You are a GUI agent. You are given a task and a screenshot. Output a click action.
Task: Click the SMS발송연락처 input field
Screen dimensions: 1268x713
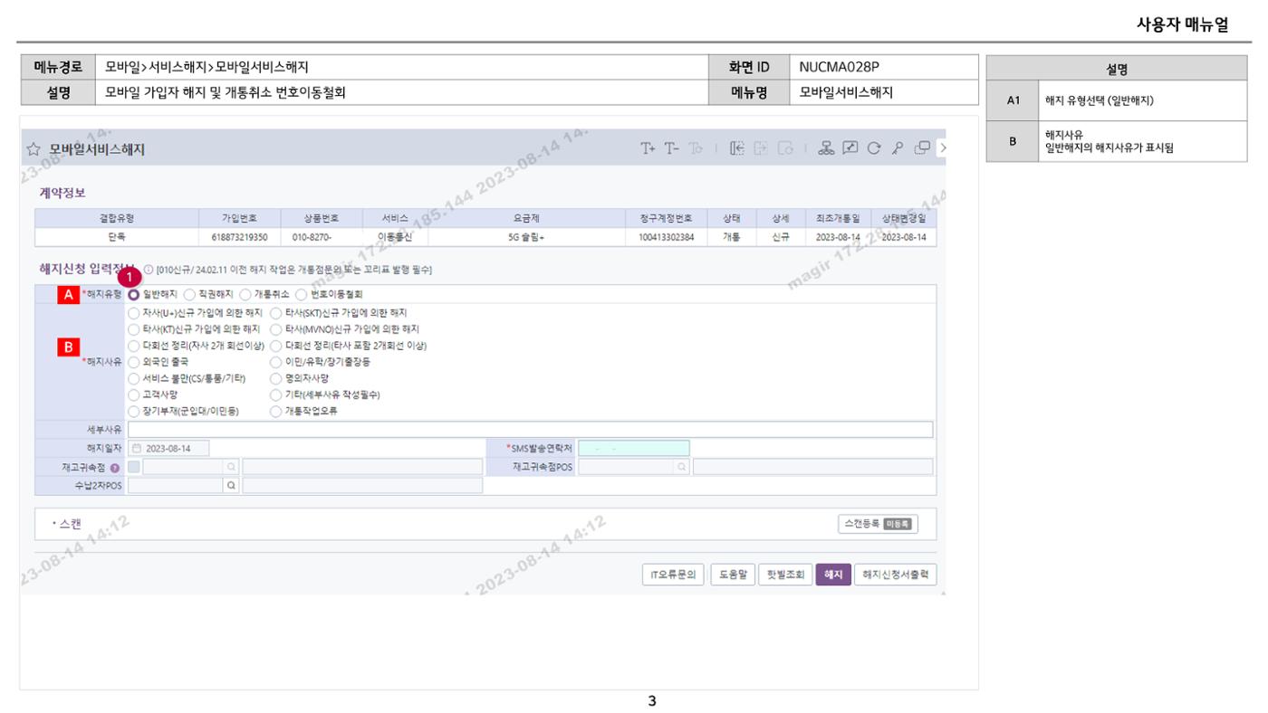point(634,448)
